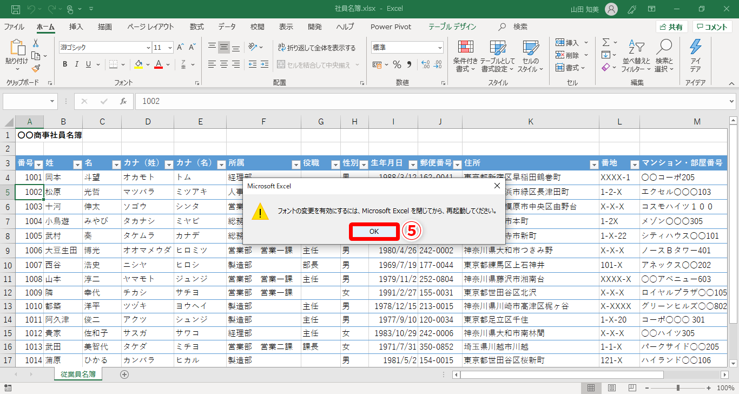This screenshot has width=739, height=394.
Task: Switch to Normal view in status bar
Action: click(x=591, y=388)
